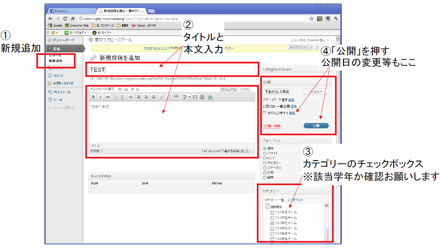Open the spellcheck language dropdown arrow
Viewport: 441px width, 249px height.
(x=189, y=97)
